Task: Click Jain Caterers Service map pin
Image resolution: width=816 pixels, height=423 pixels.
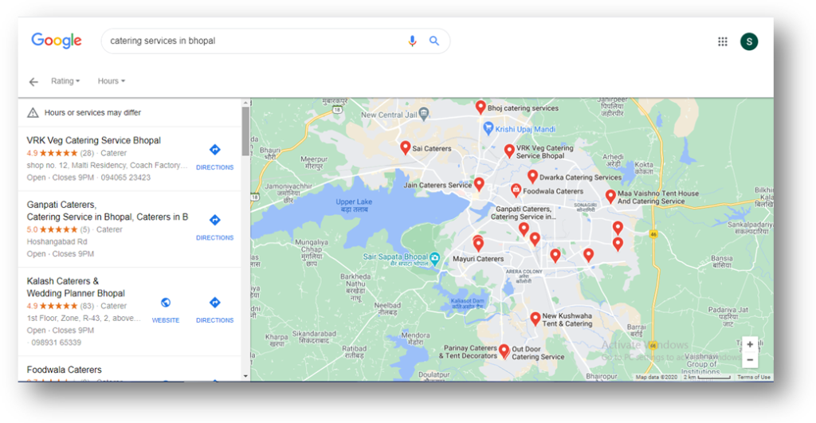Action: point(479,184)
